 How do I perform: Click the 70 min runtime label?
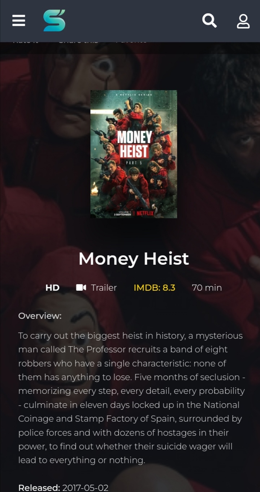pos(207,287)
